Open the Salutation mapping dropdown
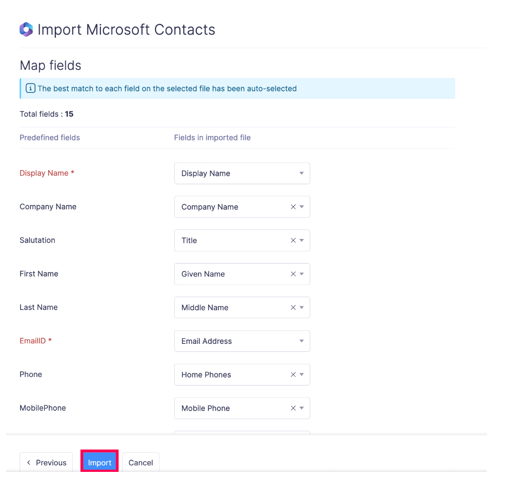The height and width of the screenshot is (503, 516). [303, 240]
